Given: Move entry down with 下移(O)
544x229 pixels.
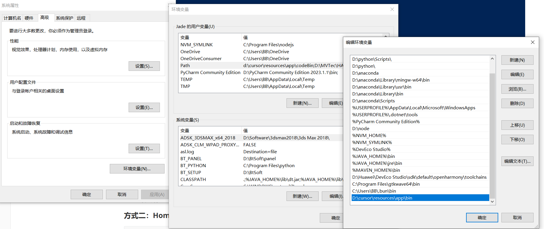Looking at the screenshot, I should (517, 140).
